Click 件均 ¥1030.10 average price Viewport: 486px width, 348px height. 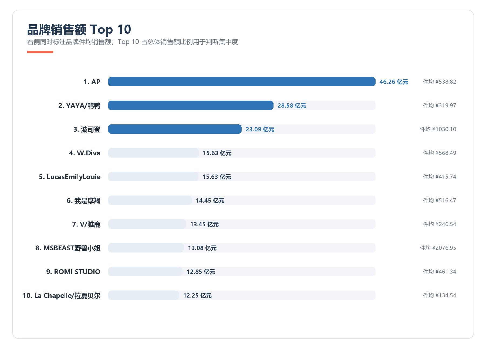coord(438,129)
